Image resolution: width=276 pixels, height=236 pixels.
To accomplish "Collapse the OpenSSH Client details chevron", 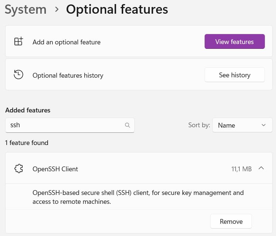I will (261, 168).
